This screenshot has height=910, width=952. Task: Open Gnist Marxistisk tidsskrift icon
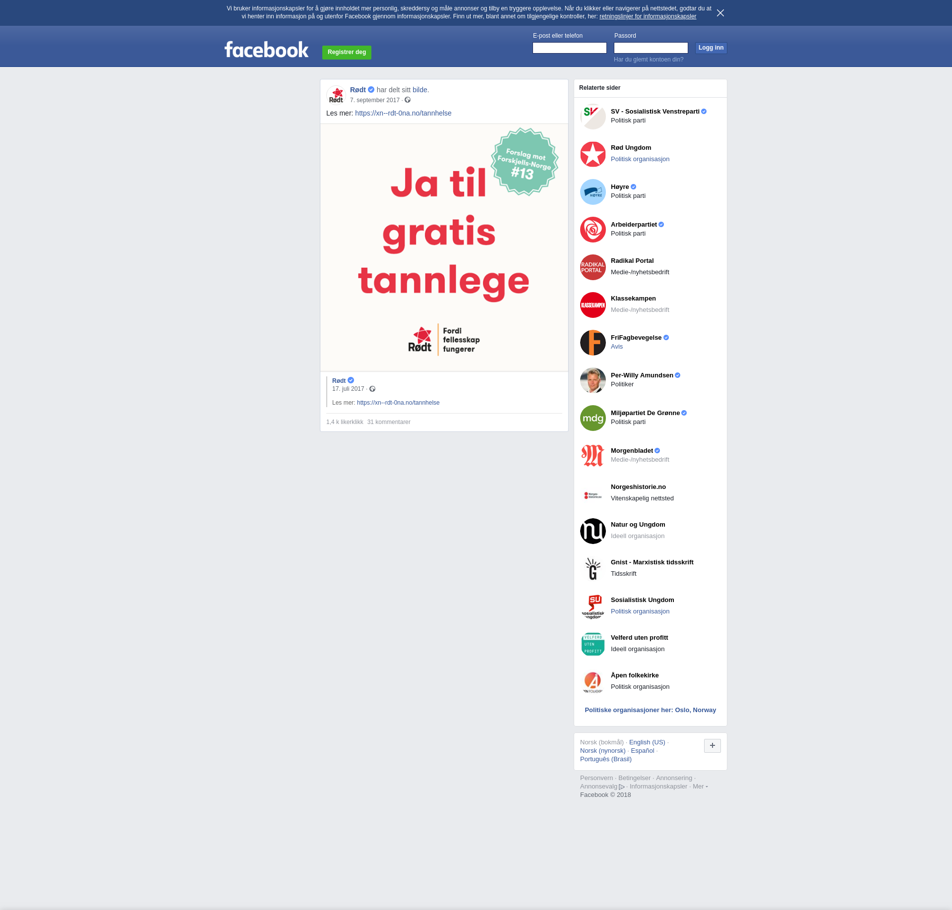pos(593,569)
